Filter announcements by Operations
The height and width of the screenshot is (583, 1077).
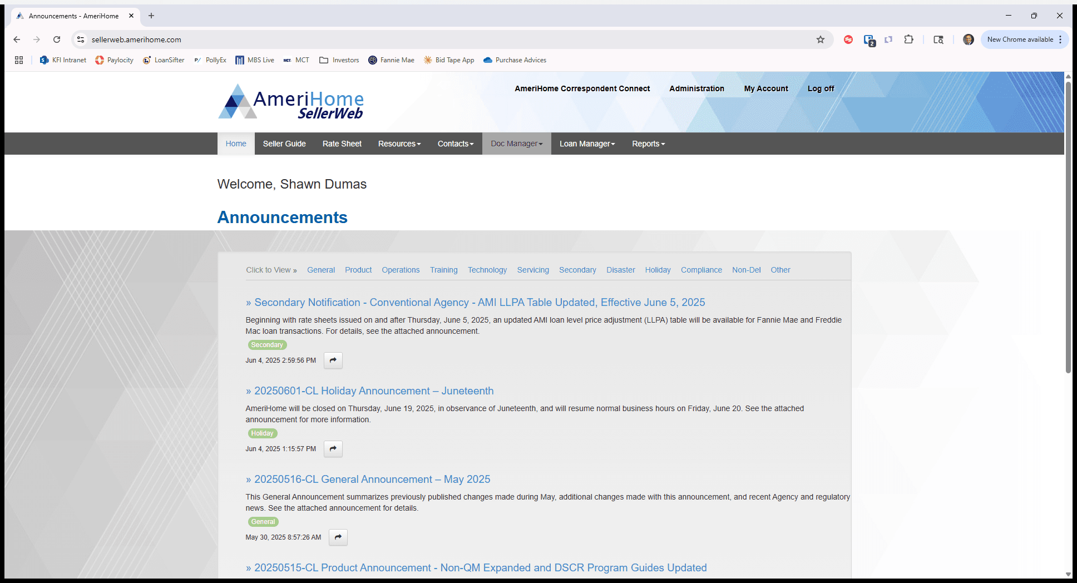click(401, 270)
